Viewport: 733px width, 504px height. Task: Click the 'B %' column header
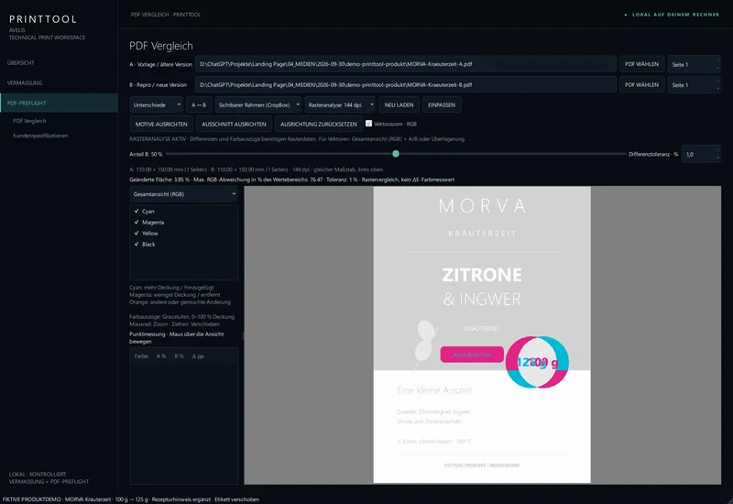[x=179, y=356]
